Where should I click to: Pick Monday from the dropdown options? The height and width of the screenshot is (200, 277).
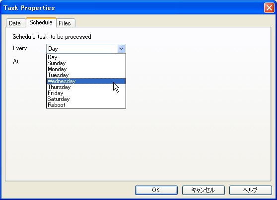86,69
